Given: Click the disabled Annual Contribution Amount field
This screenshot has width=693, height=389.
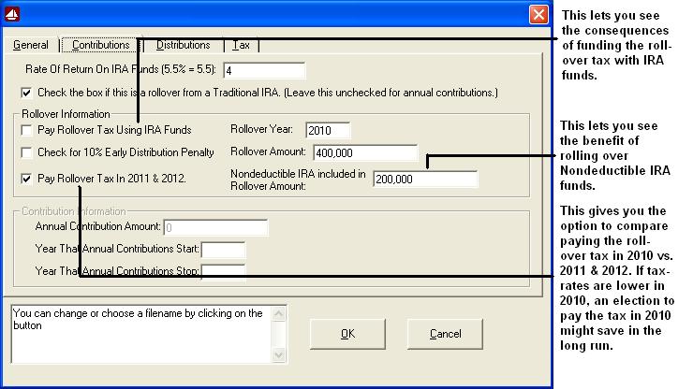Looking at the screenshot, I should (x=215, y=227).
